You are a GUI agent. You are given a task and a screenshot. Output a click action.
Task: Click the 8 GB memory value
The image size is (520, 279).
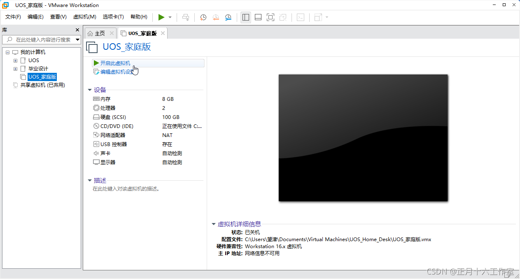pos(168,99)
